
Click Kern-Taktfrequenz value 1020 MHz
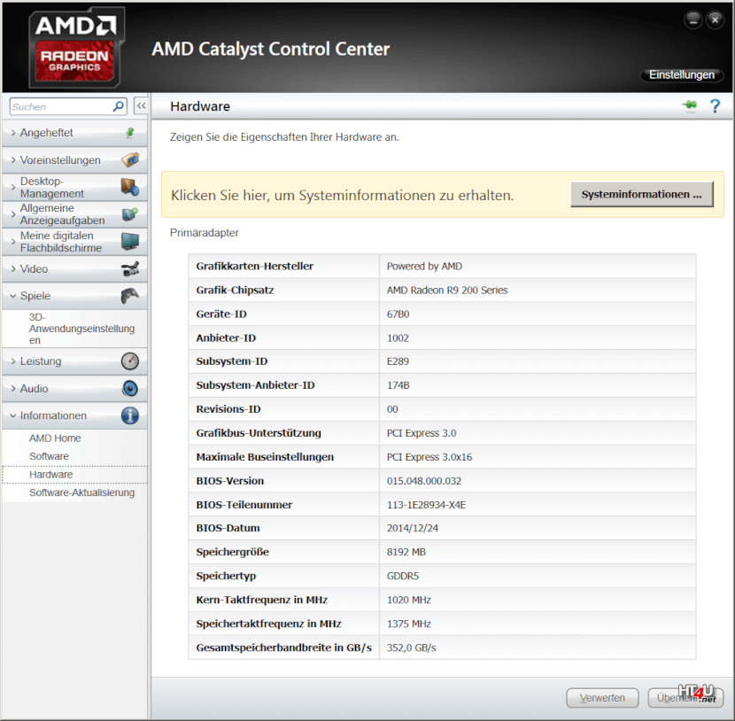tap(409, 600)
